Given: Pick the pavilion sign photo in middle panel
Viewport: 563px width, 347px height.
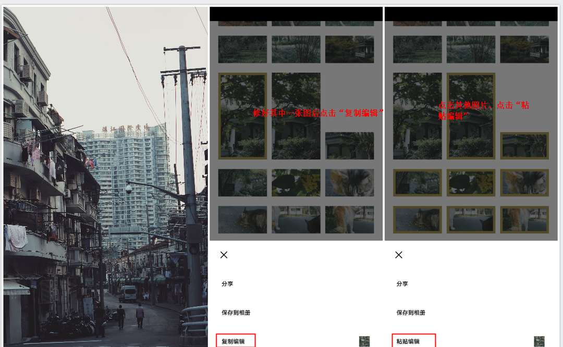Looking at the screenshot, I should [349, 146].
